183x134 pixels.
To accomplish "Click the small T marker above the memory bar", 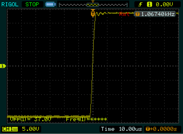I will coord(93,2).
